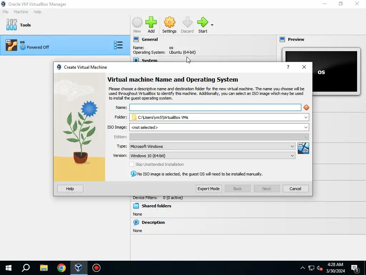
Task: Select the Tools entry in the sidebar
Action: click(x=65, y=25)
